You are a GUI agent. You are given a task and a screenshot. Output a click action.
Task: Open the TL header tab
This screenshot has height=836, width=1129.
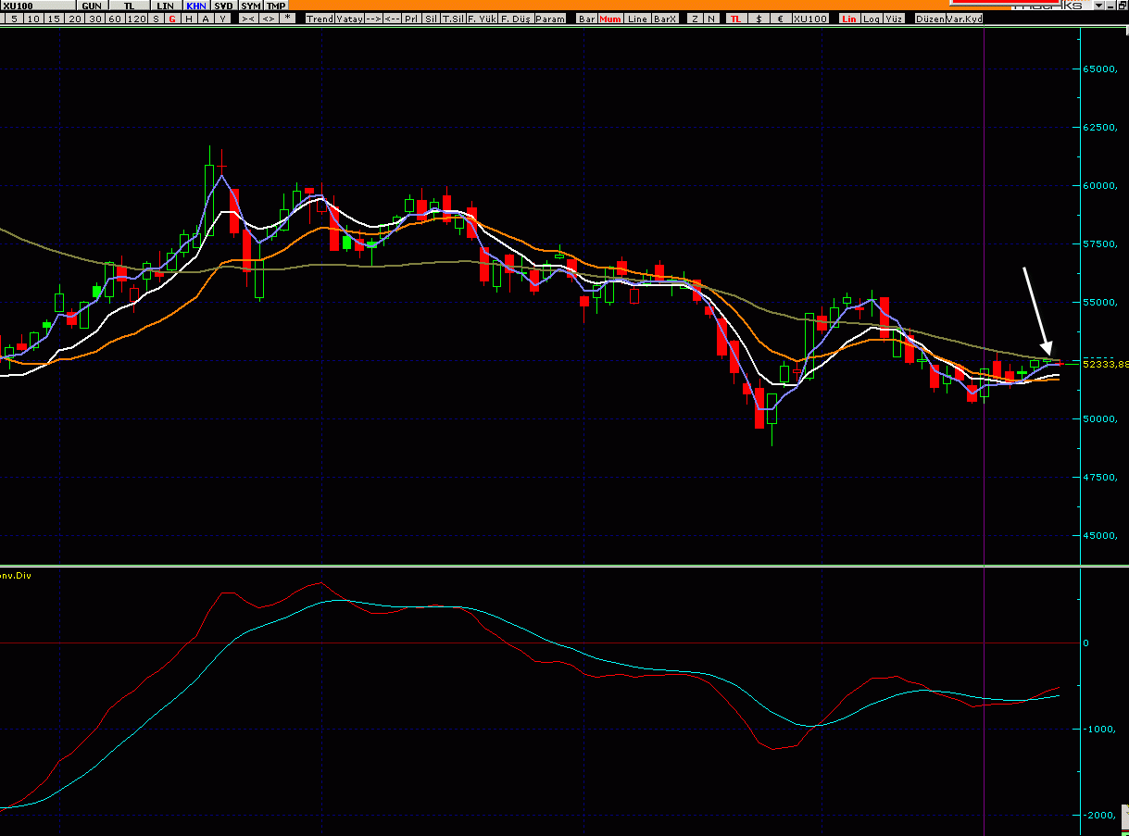tap(129, 6)
